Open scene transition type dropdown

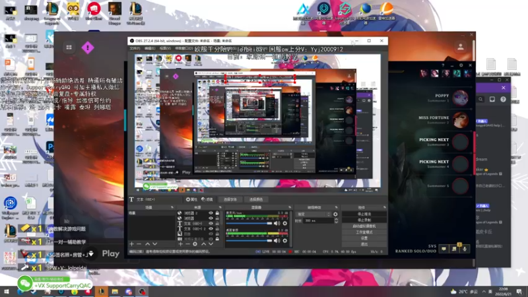click(313, 214)
